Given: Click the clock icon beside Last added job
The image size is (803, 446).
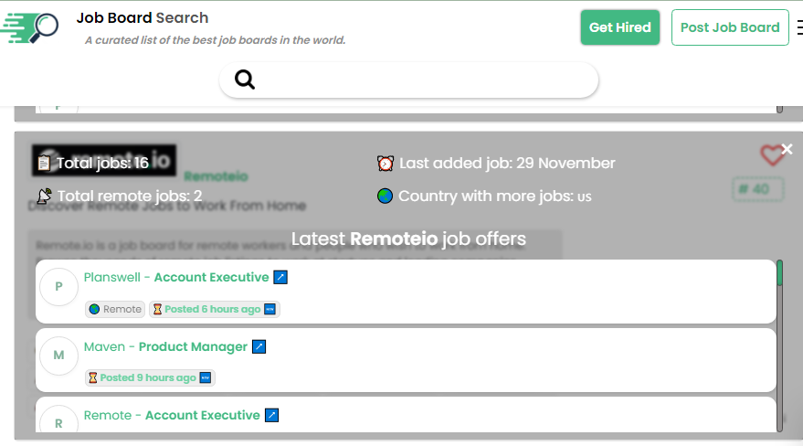Looking at the screenshot, I should coord(386,163).
